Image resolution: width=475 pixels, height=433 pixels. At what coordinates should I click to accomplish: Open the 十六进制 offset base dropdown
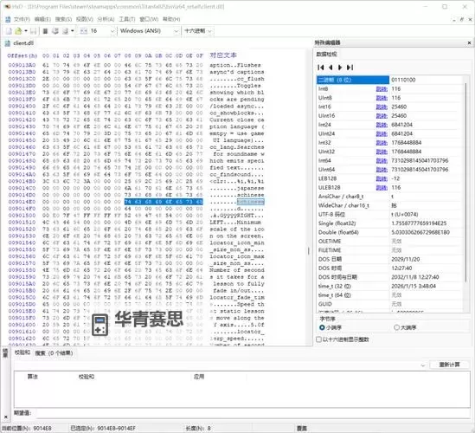click(209, 31)
